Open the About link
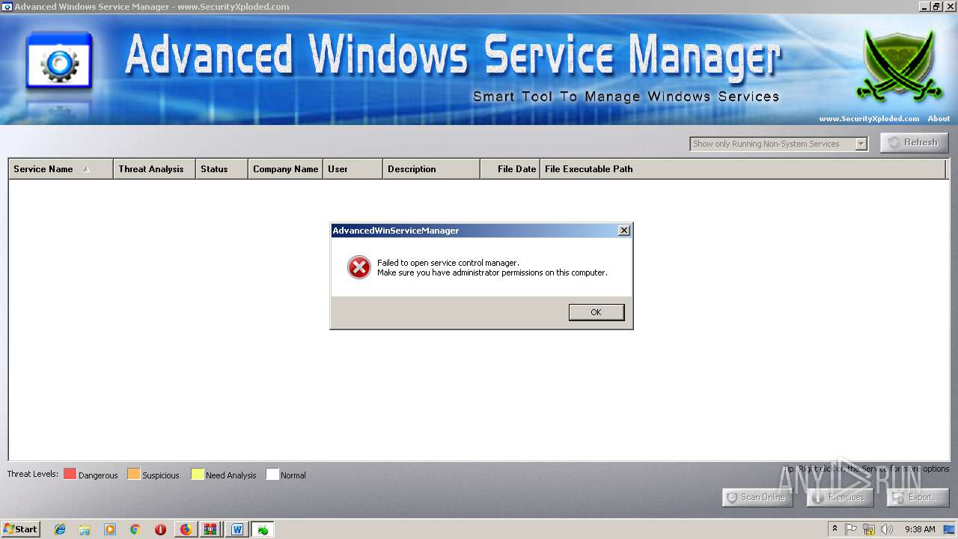This screenshot has width=958, height=539. [x=939, y=118]
